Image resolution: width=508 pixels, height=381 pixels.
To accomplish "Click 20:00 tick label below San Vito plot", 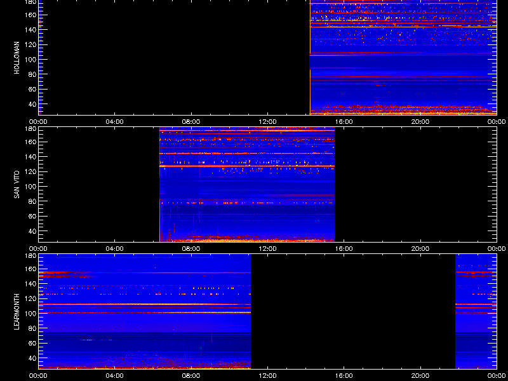I will click(420, 249).
